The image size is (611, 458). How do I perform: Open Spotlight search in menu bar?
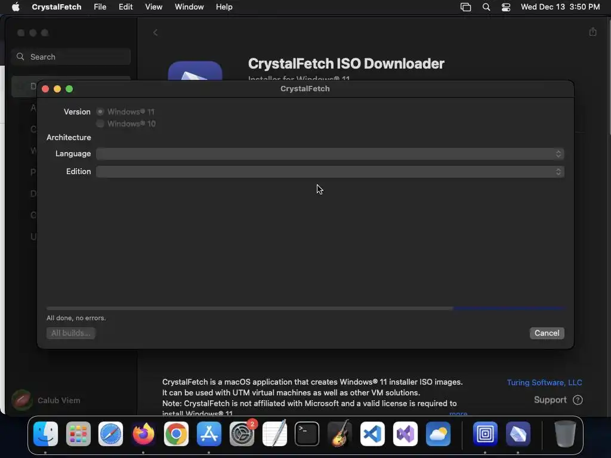(486, 7)
